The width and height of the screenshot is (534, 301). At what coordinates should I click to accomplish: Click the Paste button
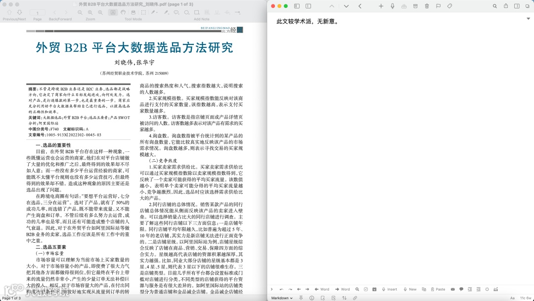(x=438, y=290)
